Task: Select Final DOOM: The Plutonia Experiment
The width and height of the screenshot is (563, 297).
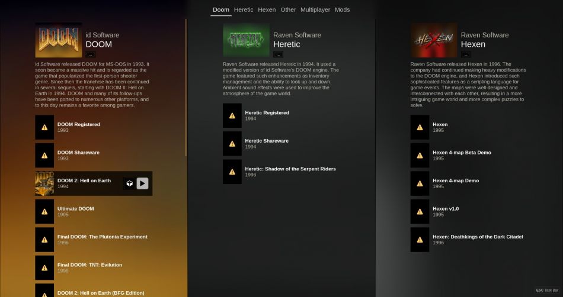Action: point(94,240)
